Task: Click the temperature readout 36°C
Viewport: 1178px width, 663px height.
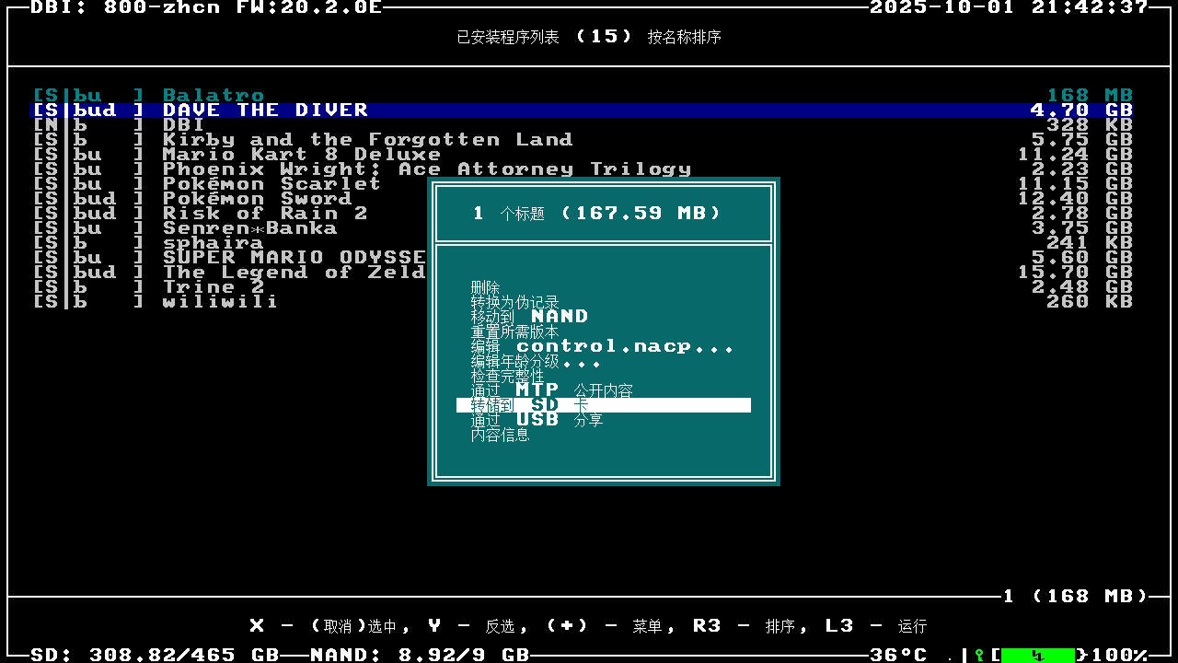Action: click(x=897, y=655)
